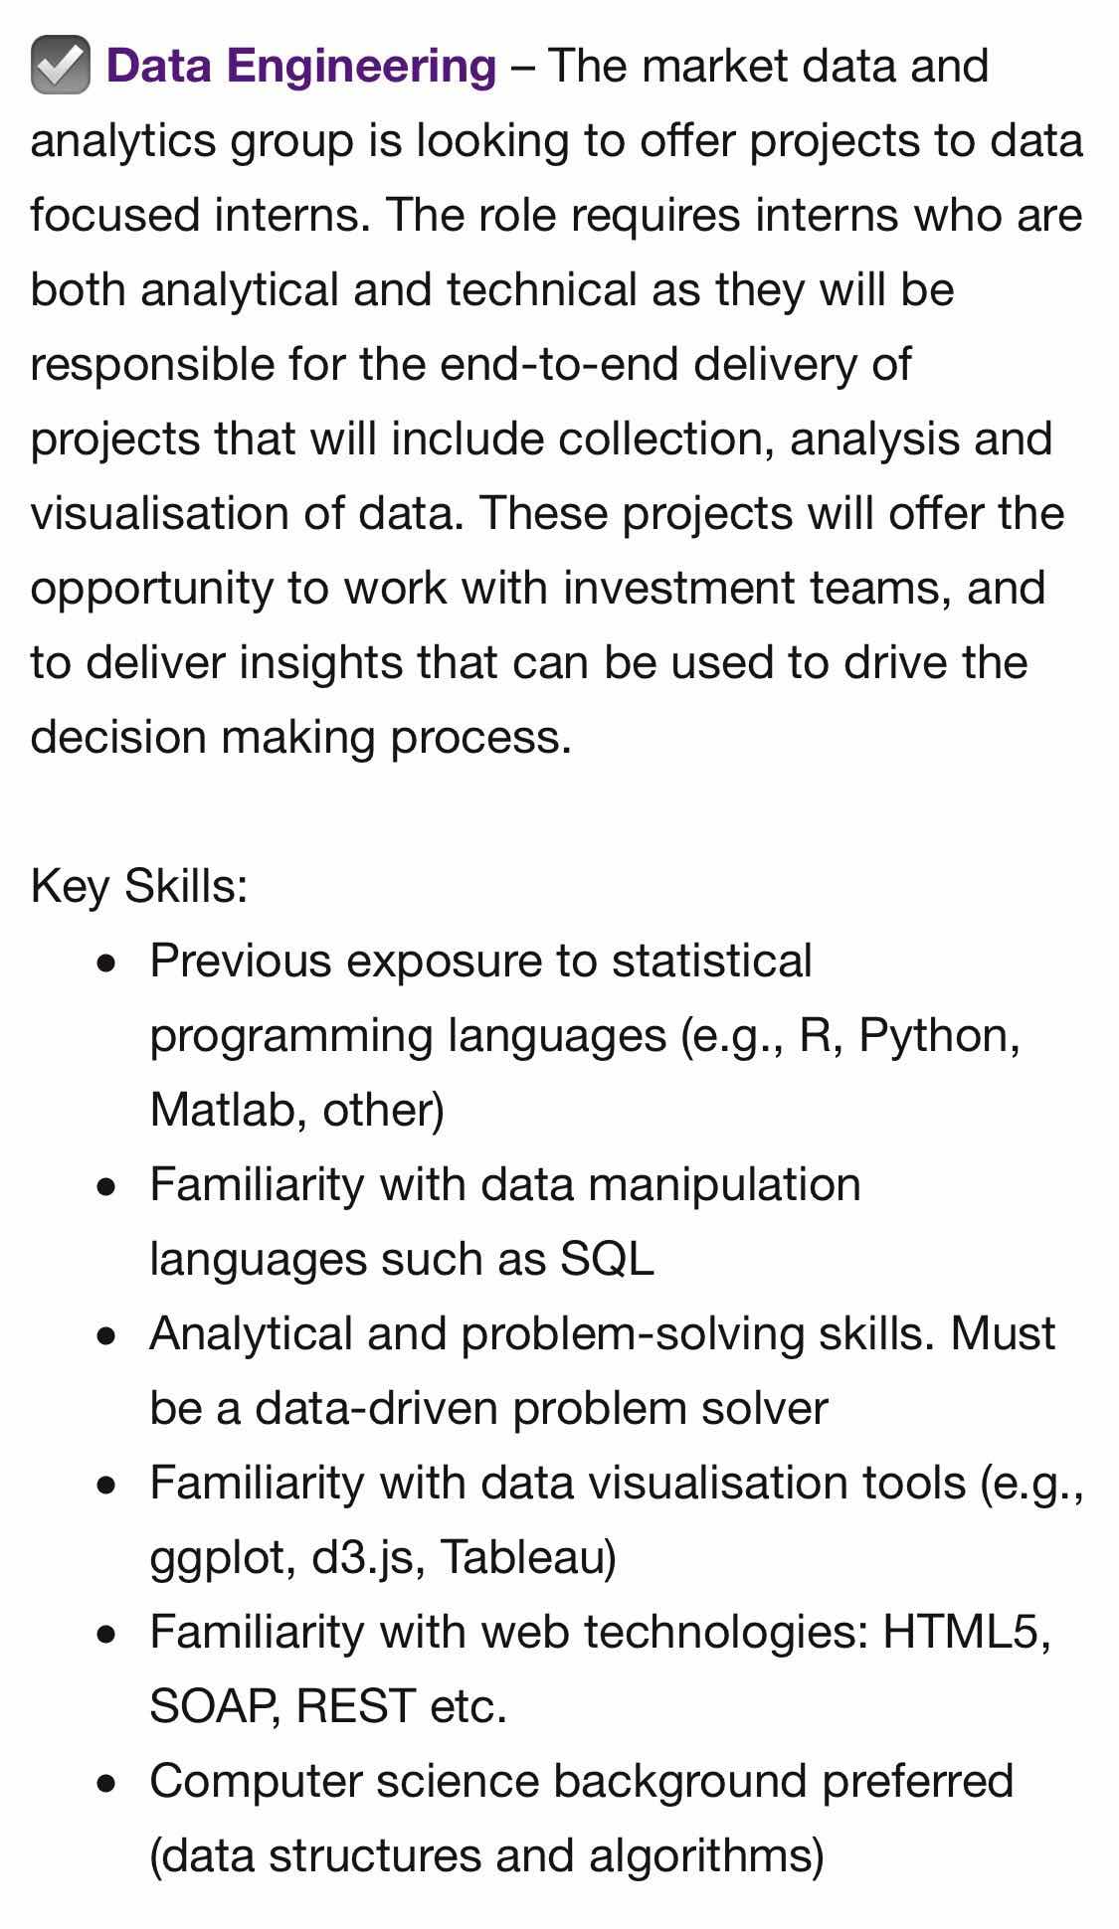
Task: Click the web technologies bullet line
Action: click(x=600, y=1632)
